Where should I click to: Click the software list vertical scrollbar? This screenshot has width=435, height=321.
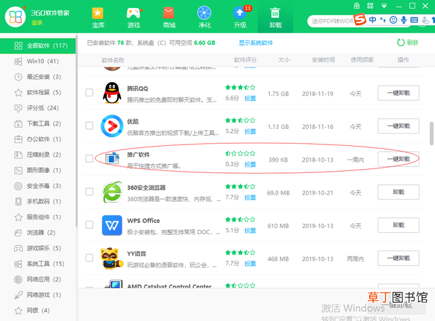[432, 134]
